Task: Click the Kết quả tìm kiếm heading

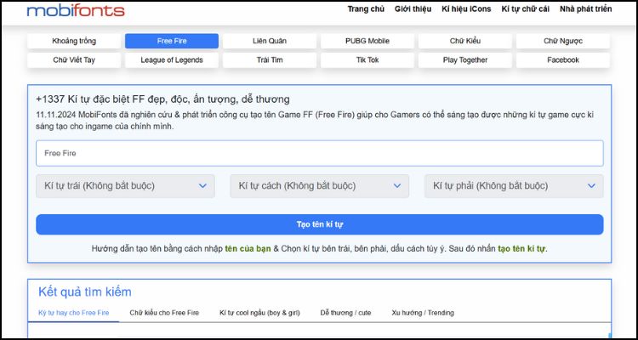Action: point(84,292)
